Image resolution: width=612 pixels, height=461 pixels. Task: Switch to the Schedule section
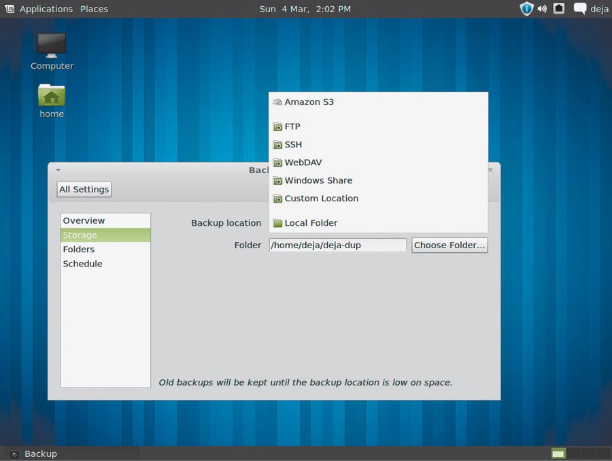[82, 263]
